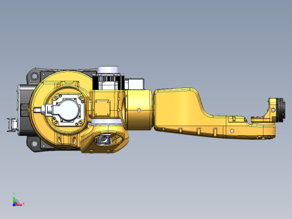Select the long yellow forearm housing
292x219 pixels.
215,113
